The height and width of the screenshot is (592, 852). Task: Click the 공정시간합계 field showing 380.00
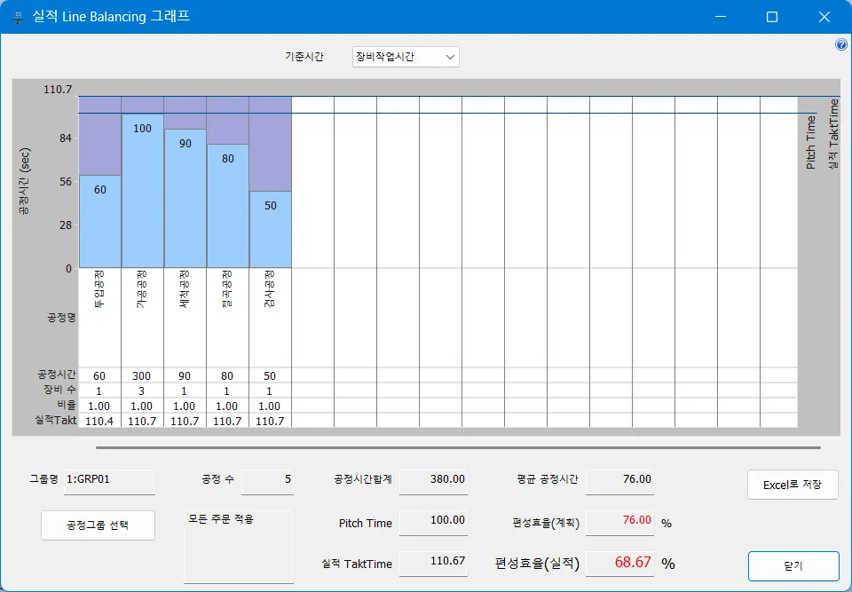pyautogui.click(x=433, y=480)
